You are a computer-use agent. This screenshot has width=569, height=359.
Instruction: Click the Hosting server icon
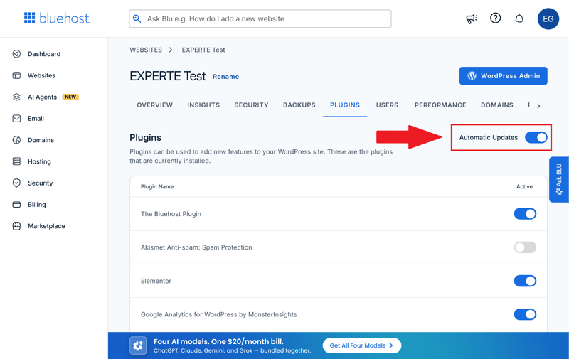tap(16, 161)
